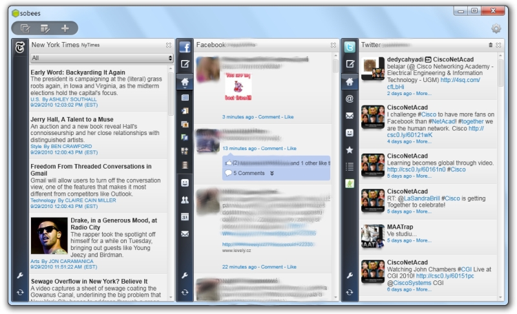Open sobees global settings gear
517x314 pixels.
pos(496,28)
